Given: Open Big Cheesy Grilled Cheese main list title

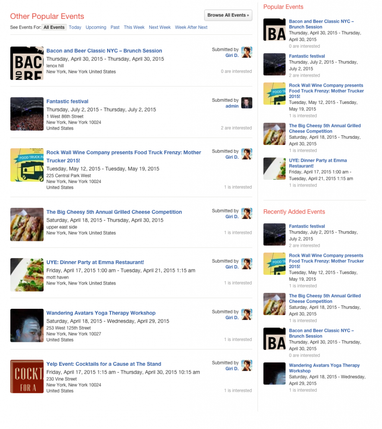Looking at the screenshot, I should [114, 212].
